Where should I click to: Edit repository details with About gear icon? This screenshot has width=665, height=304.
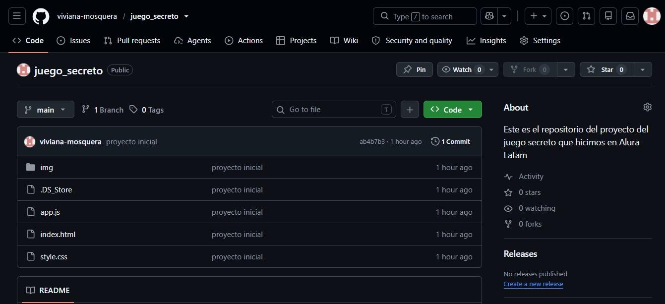[647, 107]
